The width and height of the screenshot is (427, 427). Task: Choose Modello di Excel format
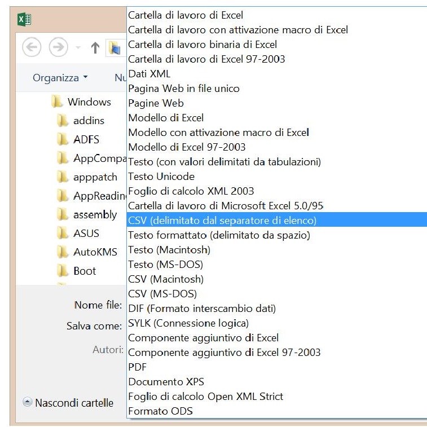coord(277,118)
